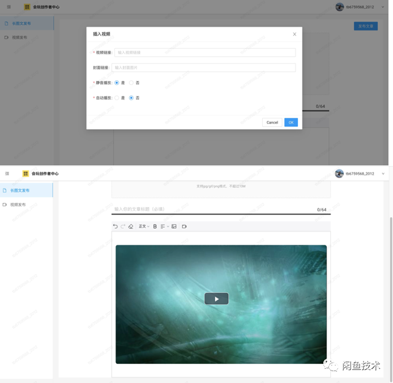Image resolution: width=393 pixels, height=383 pixels.
Task: Click the 视频链接 input field
Action: [x=205, y=53]
